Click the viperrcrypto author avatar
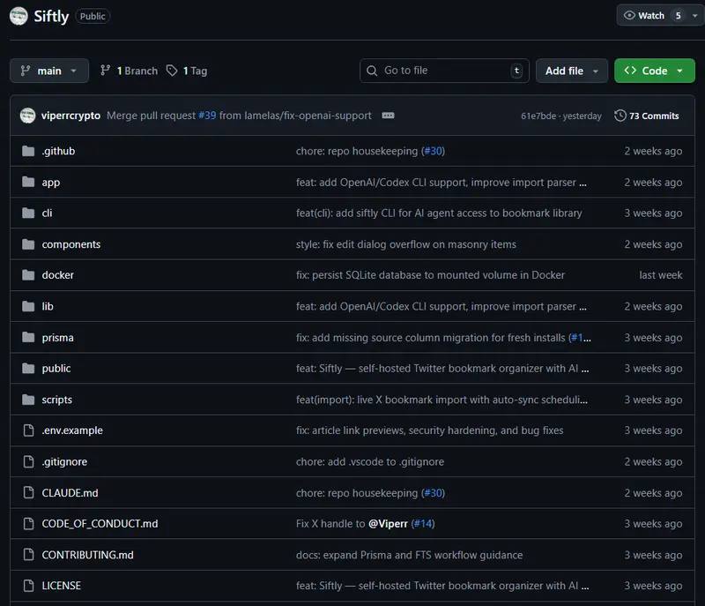Image resolution: width=705 pixels, height=606 pixels. click(x=27, y=116)
